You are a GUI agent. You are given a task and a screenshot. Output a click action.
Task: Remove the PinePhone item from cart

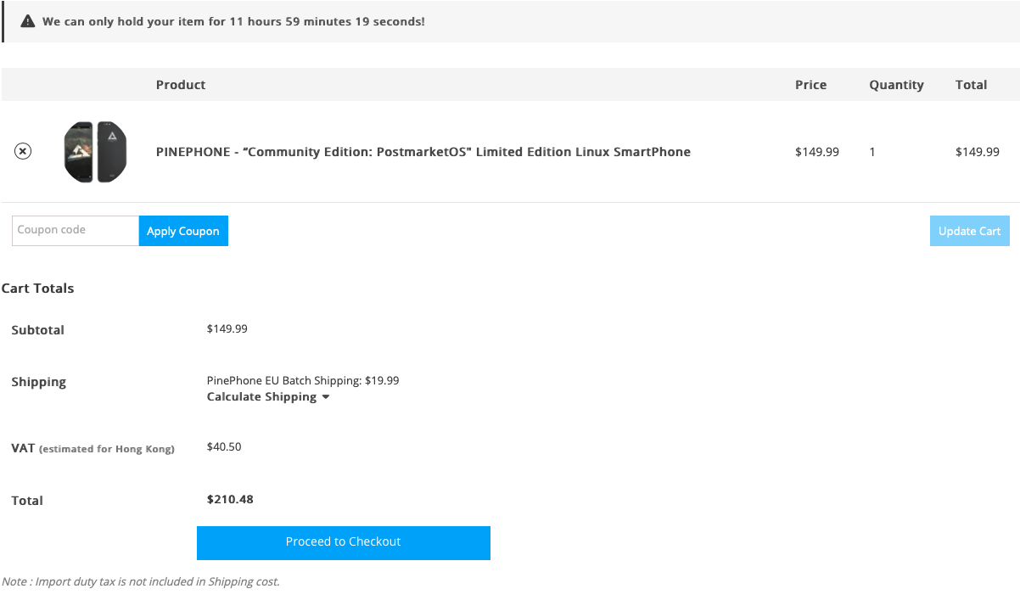(x=23, y=151)
